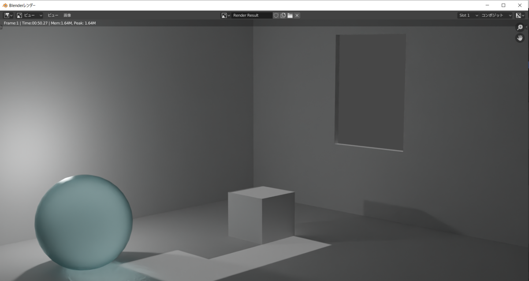Click the Render Result name field

point(252,15)
